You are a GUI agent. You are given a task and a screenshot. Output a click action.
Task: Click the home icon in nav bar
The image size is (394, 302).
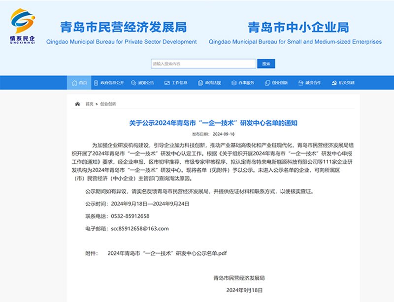point(74,83)
